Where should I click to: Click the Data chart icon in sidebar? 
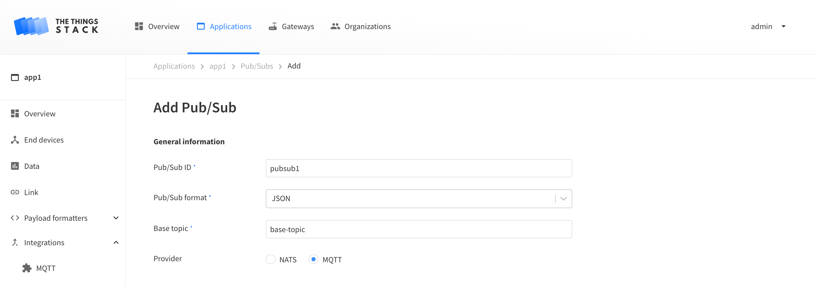coord(15,166)
